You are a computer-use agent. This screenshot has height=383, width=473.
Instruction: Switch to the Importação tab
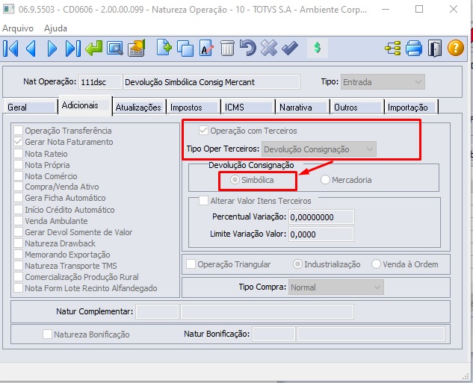coord(412,108)
